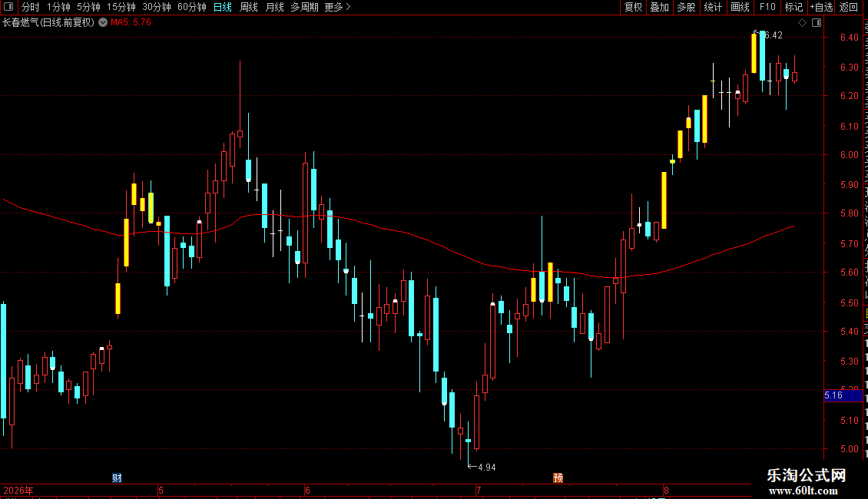The image size is (868, 499).
Task: Open the 多周期 multi-period view
Action: [304, 7]
